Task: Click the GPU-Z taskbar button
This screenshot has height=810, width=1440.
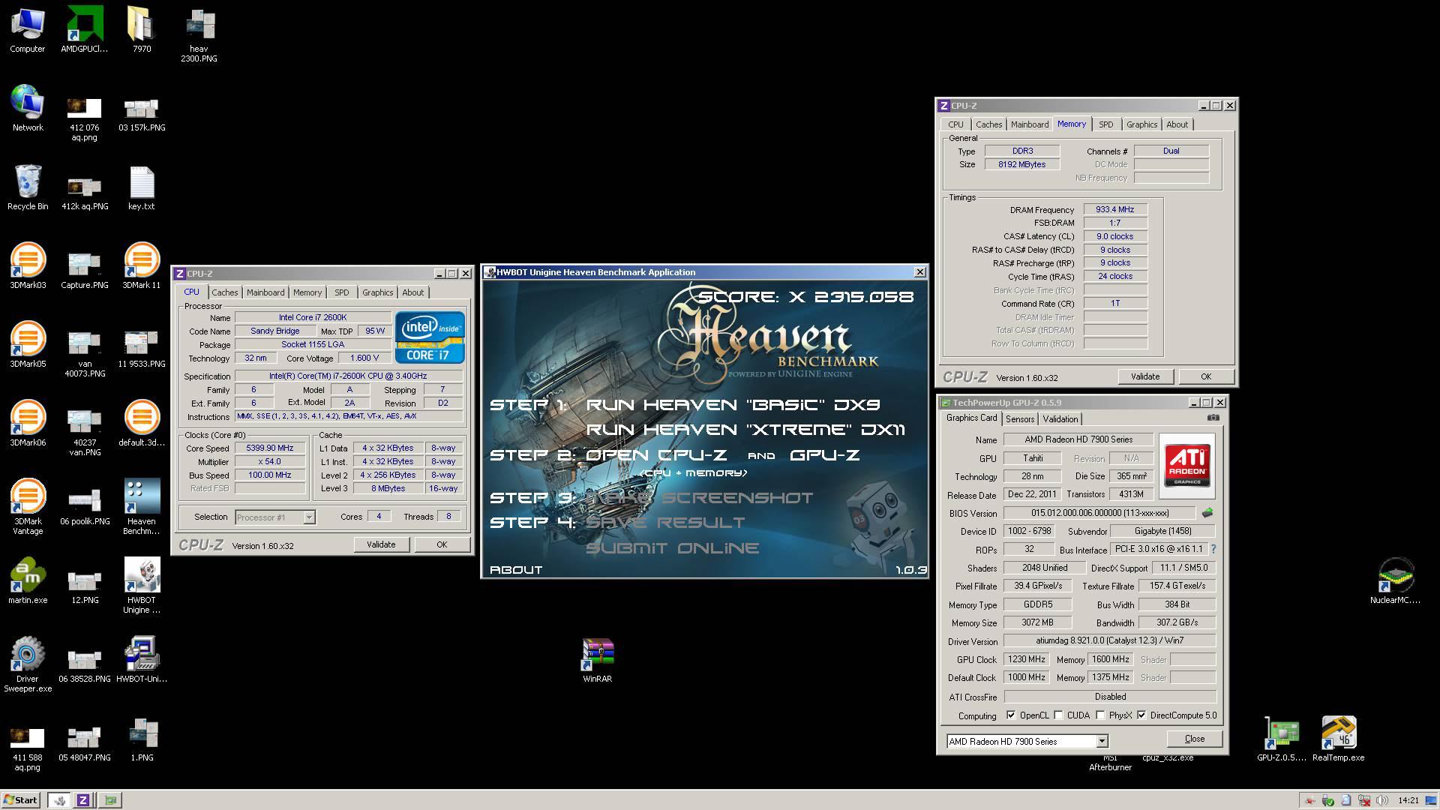Action: coord(110,800)
